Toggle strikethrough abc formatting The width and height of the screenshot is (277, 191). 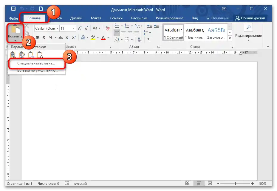[x=61, y=37]
